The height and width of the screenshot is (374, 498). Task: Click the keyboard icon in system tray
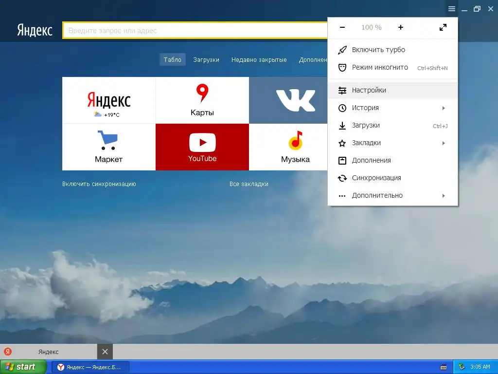[x=444, y=367]
